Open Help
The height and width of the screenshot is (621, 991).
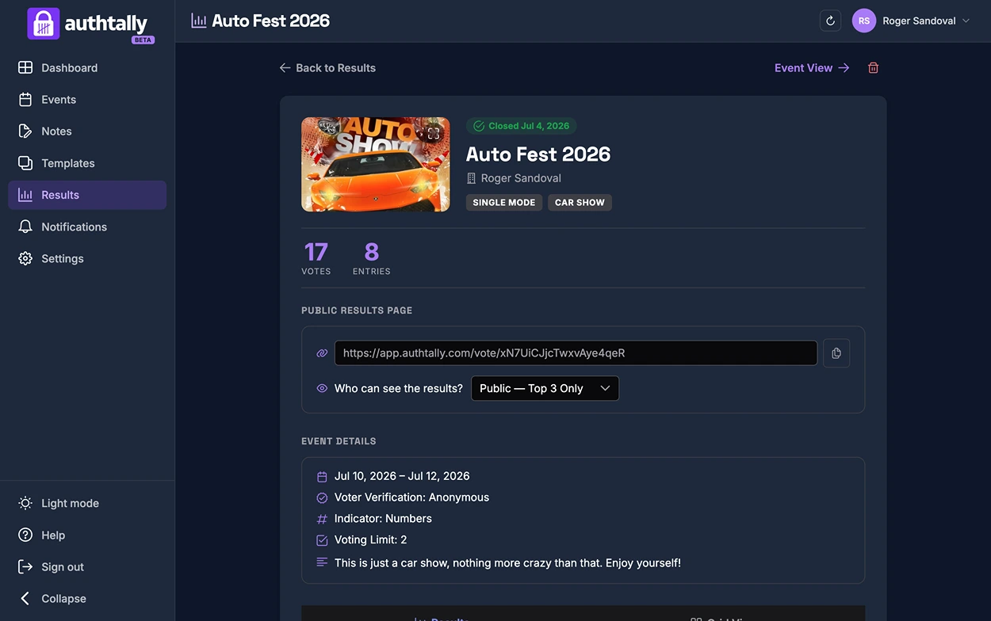[87, 535]
